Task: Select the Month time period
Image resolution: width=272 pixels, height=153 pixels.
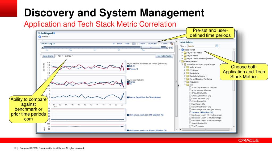Action: coord(120,44)
